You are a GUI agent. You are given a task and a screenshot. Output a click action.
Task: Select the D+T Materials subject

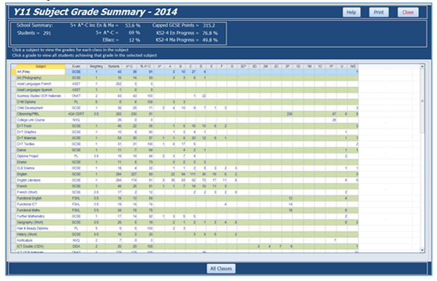[x=41, y=138]
